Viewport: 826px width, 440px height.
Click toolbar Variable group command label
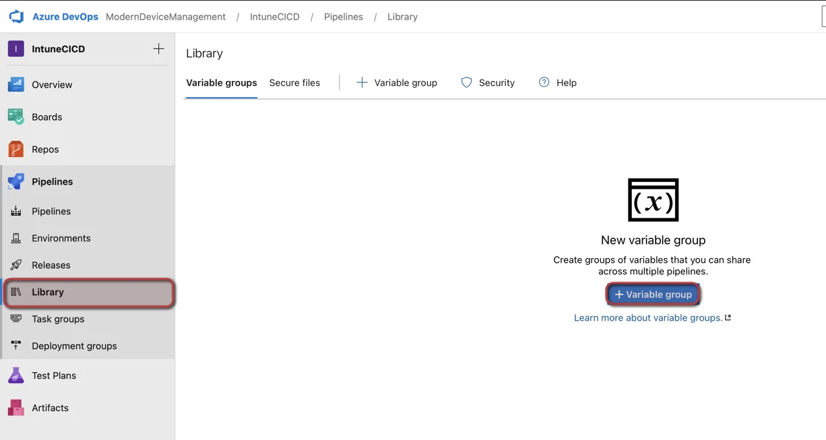(406, 83)
